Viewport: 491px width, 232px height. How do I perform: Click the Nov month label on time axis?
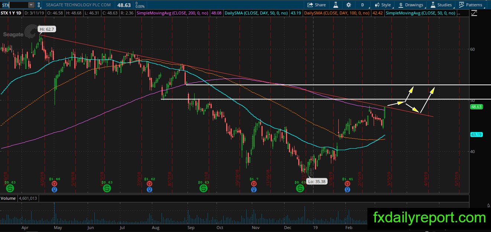pos(255,228)
